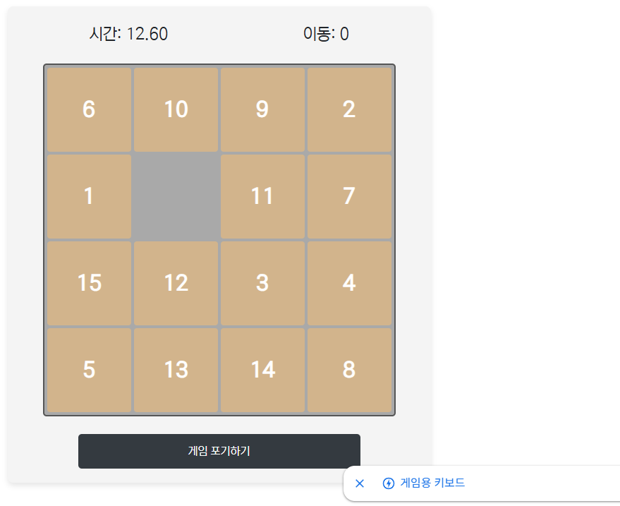The width and height of the screenshot is (620, 506).
Task: Slide tile 10 into the gap
Action: [176, 109]
